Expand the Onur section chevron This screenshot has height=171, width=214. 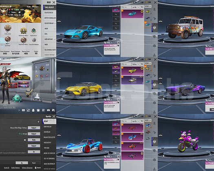pyautogui.click(x=55, y=29)
